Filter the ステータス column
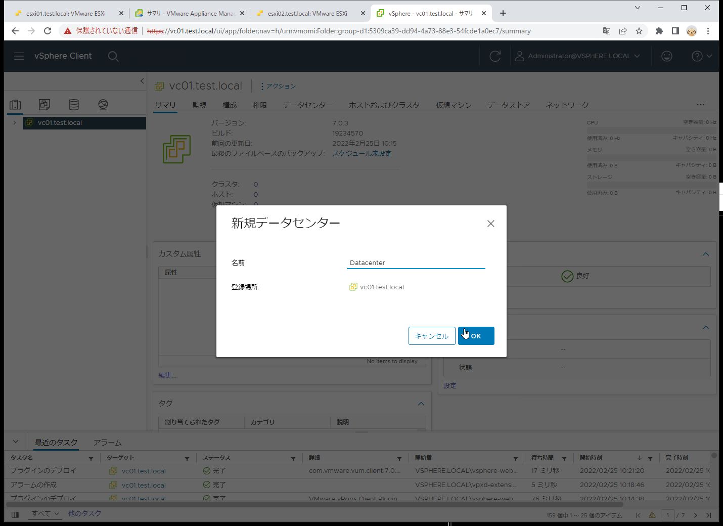This screenshot has width=723, height=526. (293, 459)
